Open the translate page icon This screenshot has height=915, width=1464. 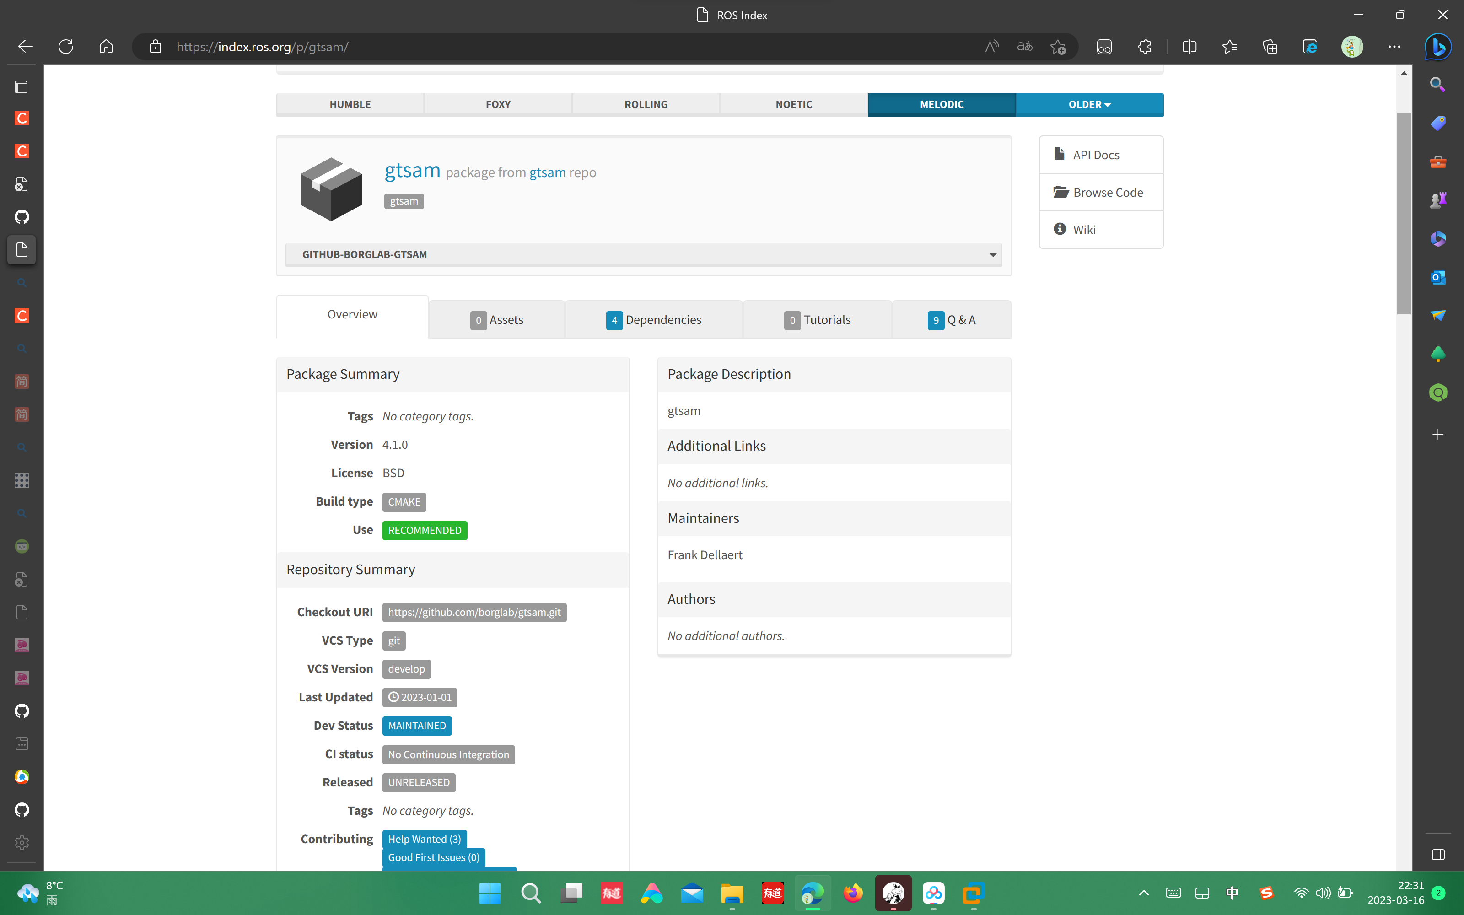[x=1025, y=47]
